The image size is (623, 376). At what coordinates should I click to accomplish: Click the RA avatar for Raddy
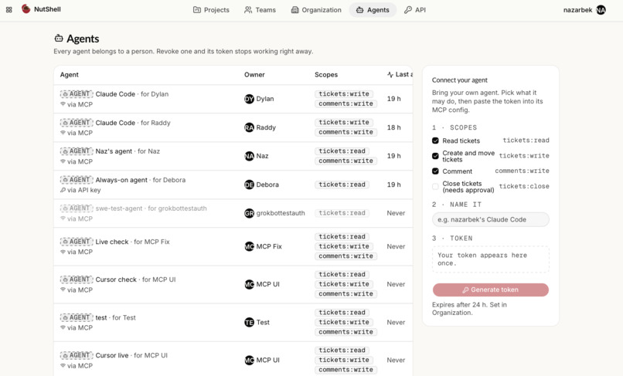pyautogui.click(x=249, y=127)
